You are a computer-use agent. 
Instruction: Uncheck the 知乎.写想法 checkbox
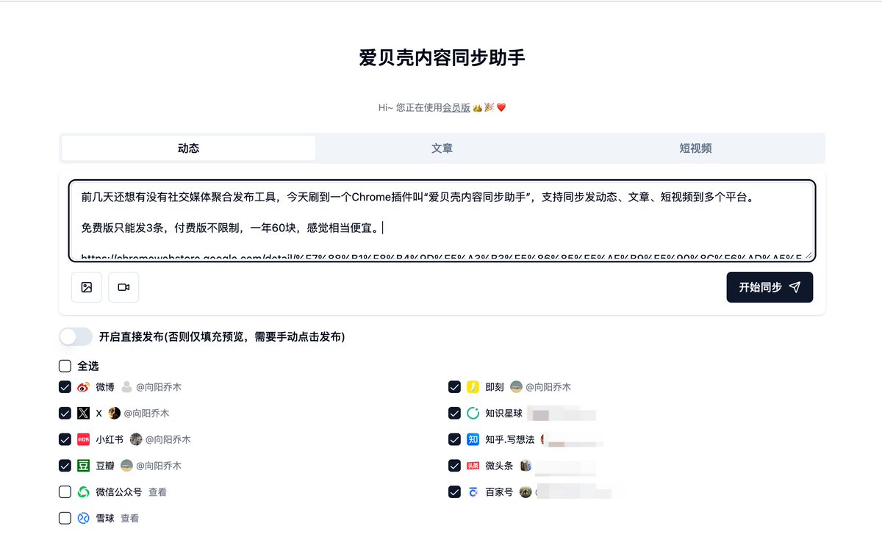click(x=454, y=439)
